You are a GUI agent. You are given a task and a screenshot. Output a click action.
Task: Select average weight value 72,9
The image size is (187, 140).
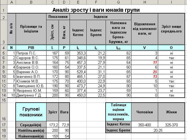tap(64, 125)
